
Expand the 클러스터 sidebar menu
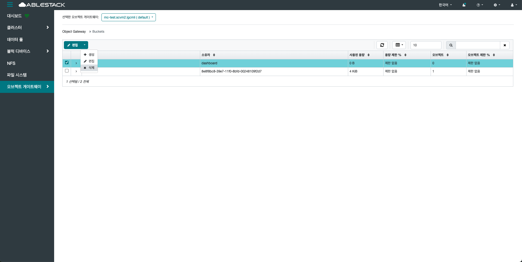pyautogui.click(x=27, y=28)
